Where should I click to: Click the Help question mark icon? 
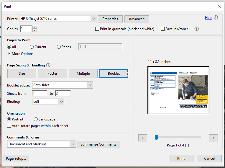tap(216, 18)
